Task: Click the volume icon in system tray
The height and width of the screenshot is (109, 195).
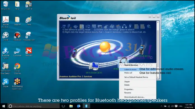Action: coord(172,106)
